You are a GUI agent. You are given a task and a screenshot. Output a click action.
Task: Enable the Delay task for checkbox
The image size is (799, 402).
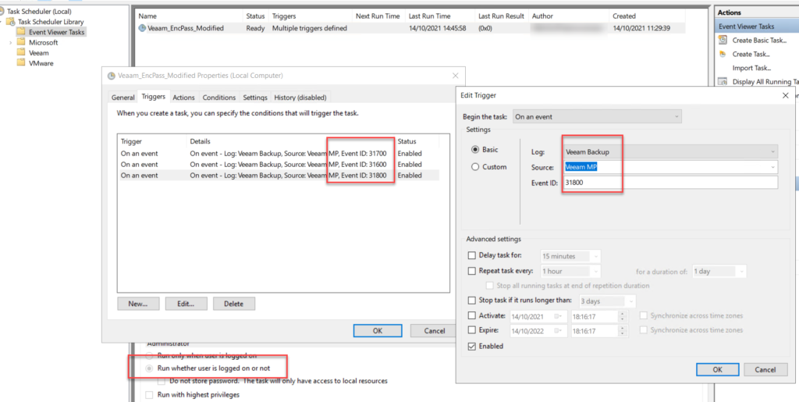tap(471, 255)
